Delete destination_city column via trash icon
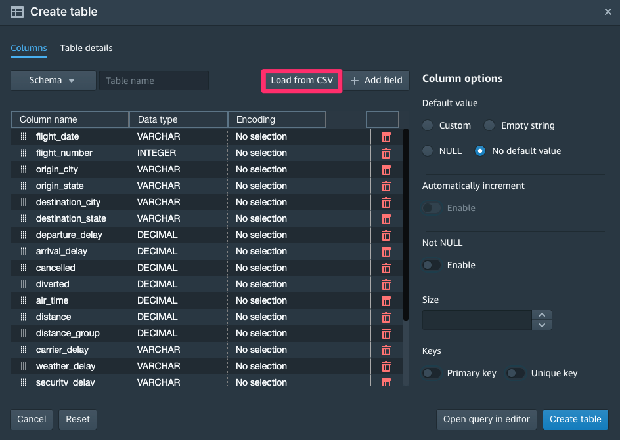620x440 pixels. coord(386,203)
